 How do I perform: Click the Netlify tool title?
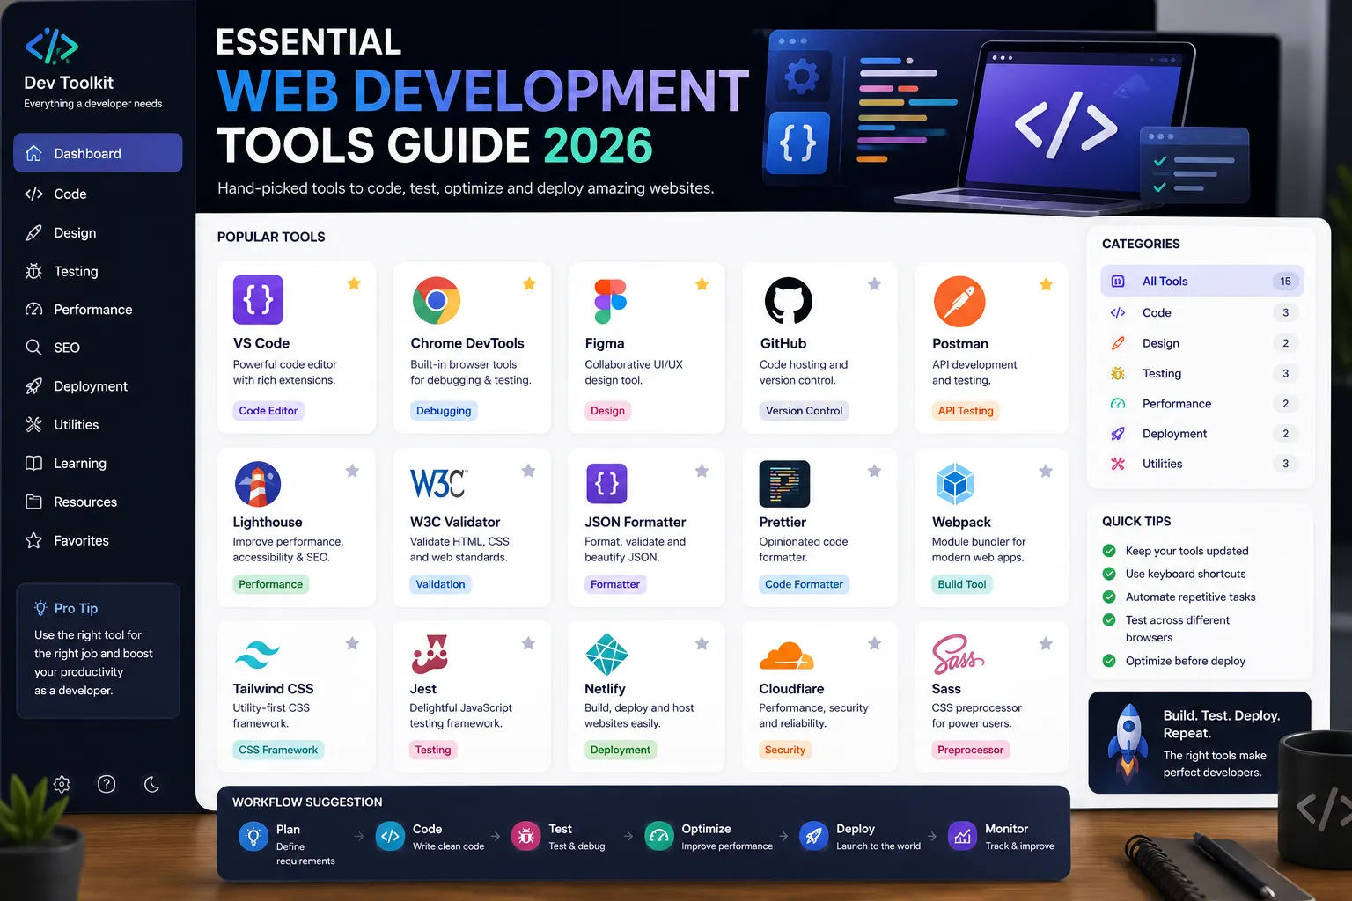[605, 689]
